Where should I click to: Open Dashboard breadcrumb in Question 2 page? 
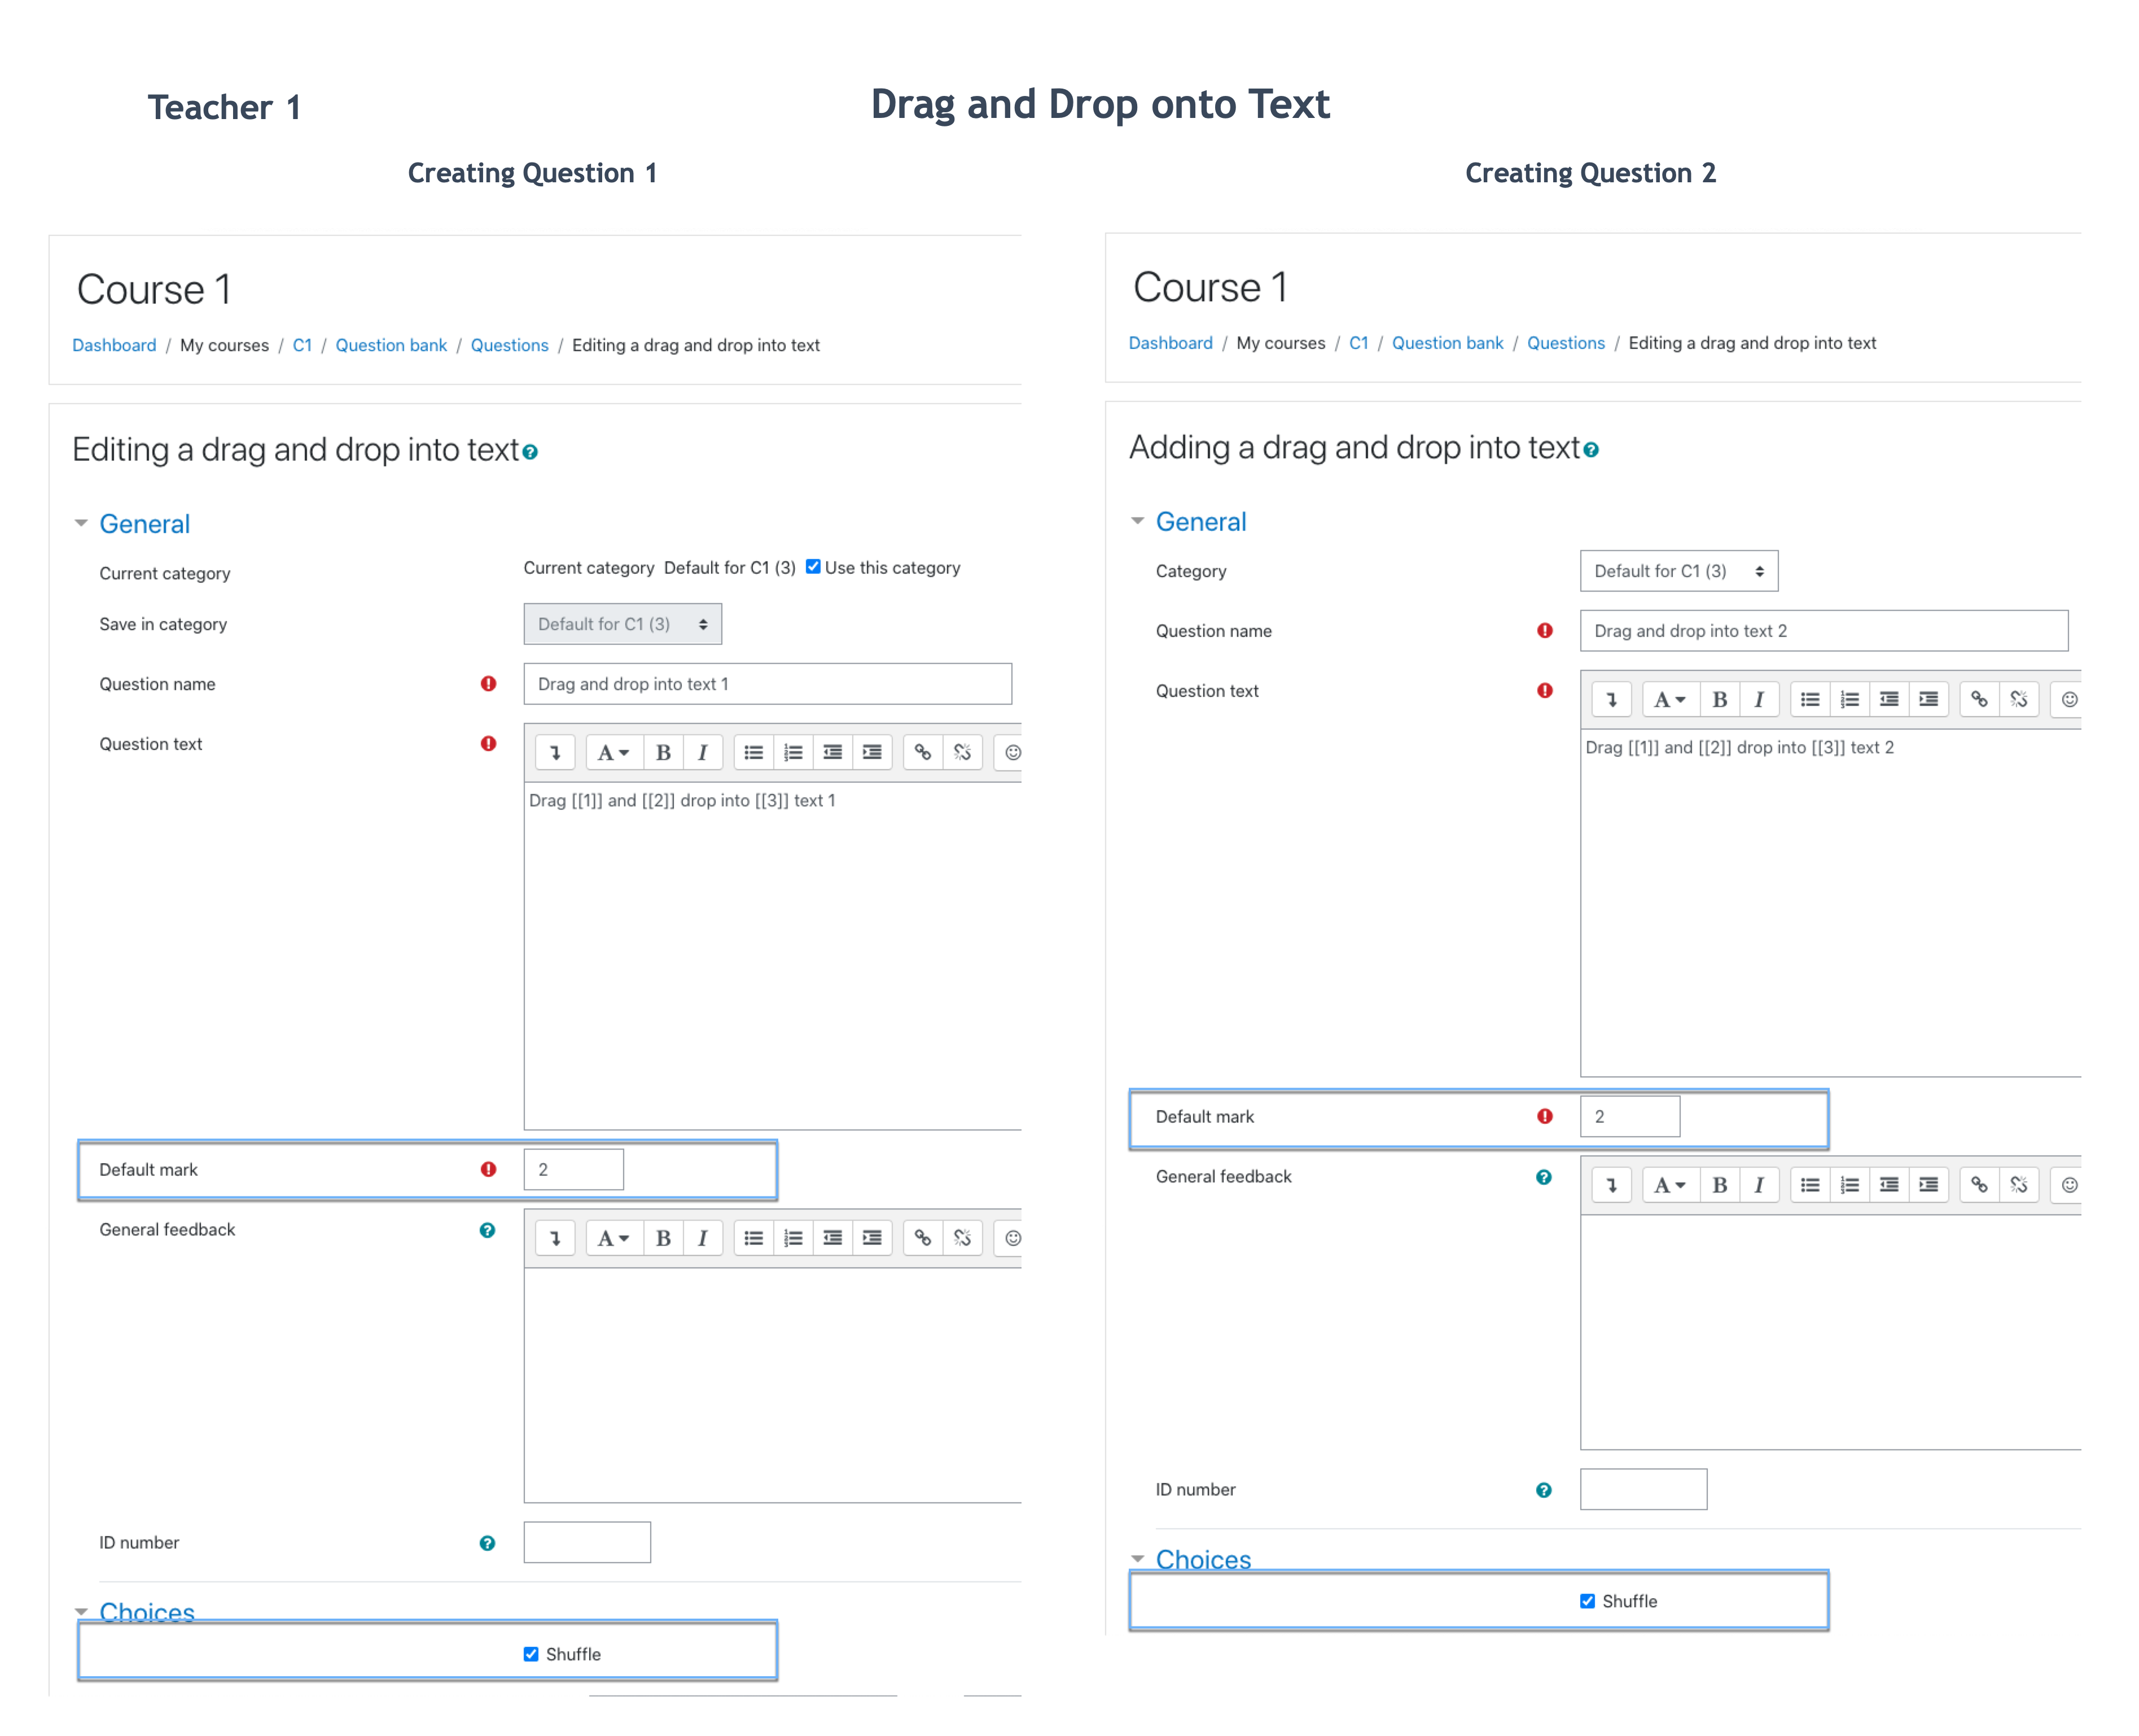point(1171,343)
